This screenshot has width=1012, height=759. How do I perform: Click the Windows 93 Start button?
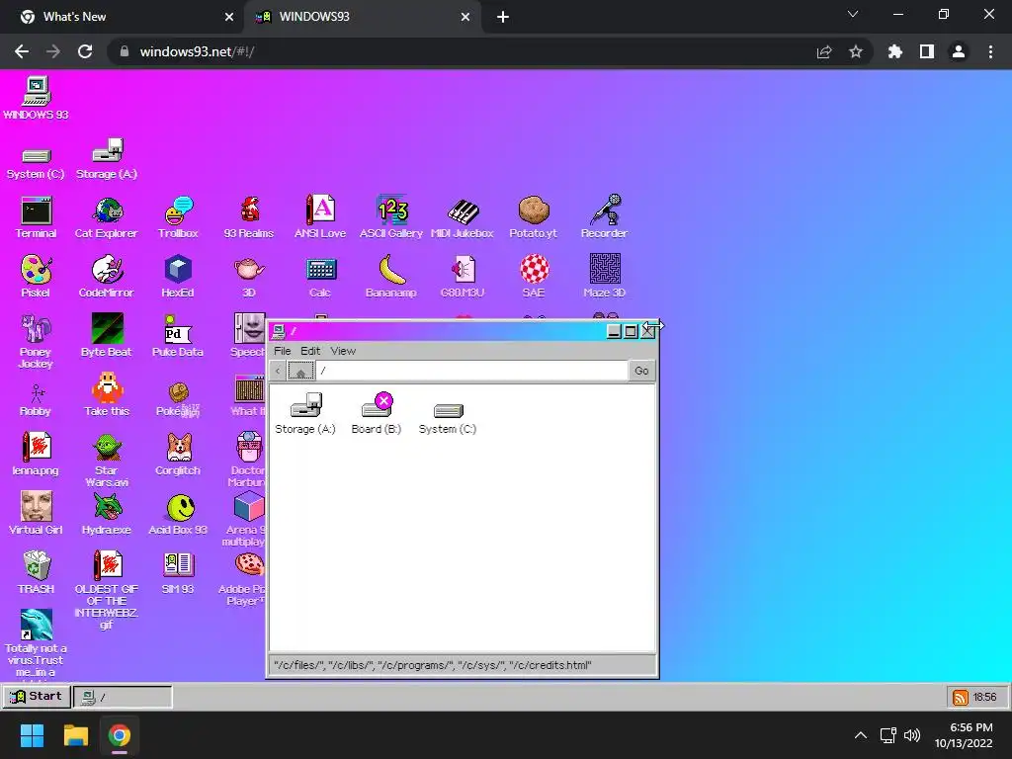(37, 697)
